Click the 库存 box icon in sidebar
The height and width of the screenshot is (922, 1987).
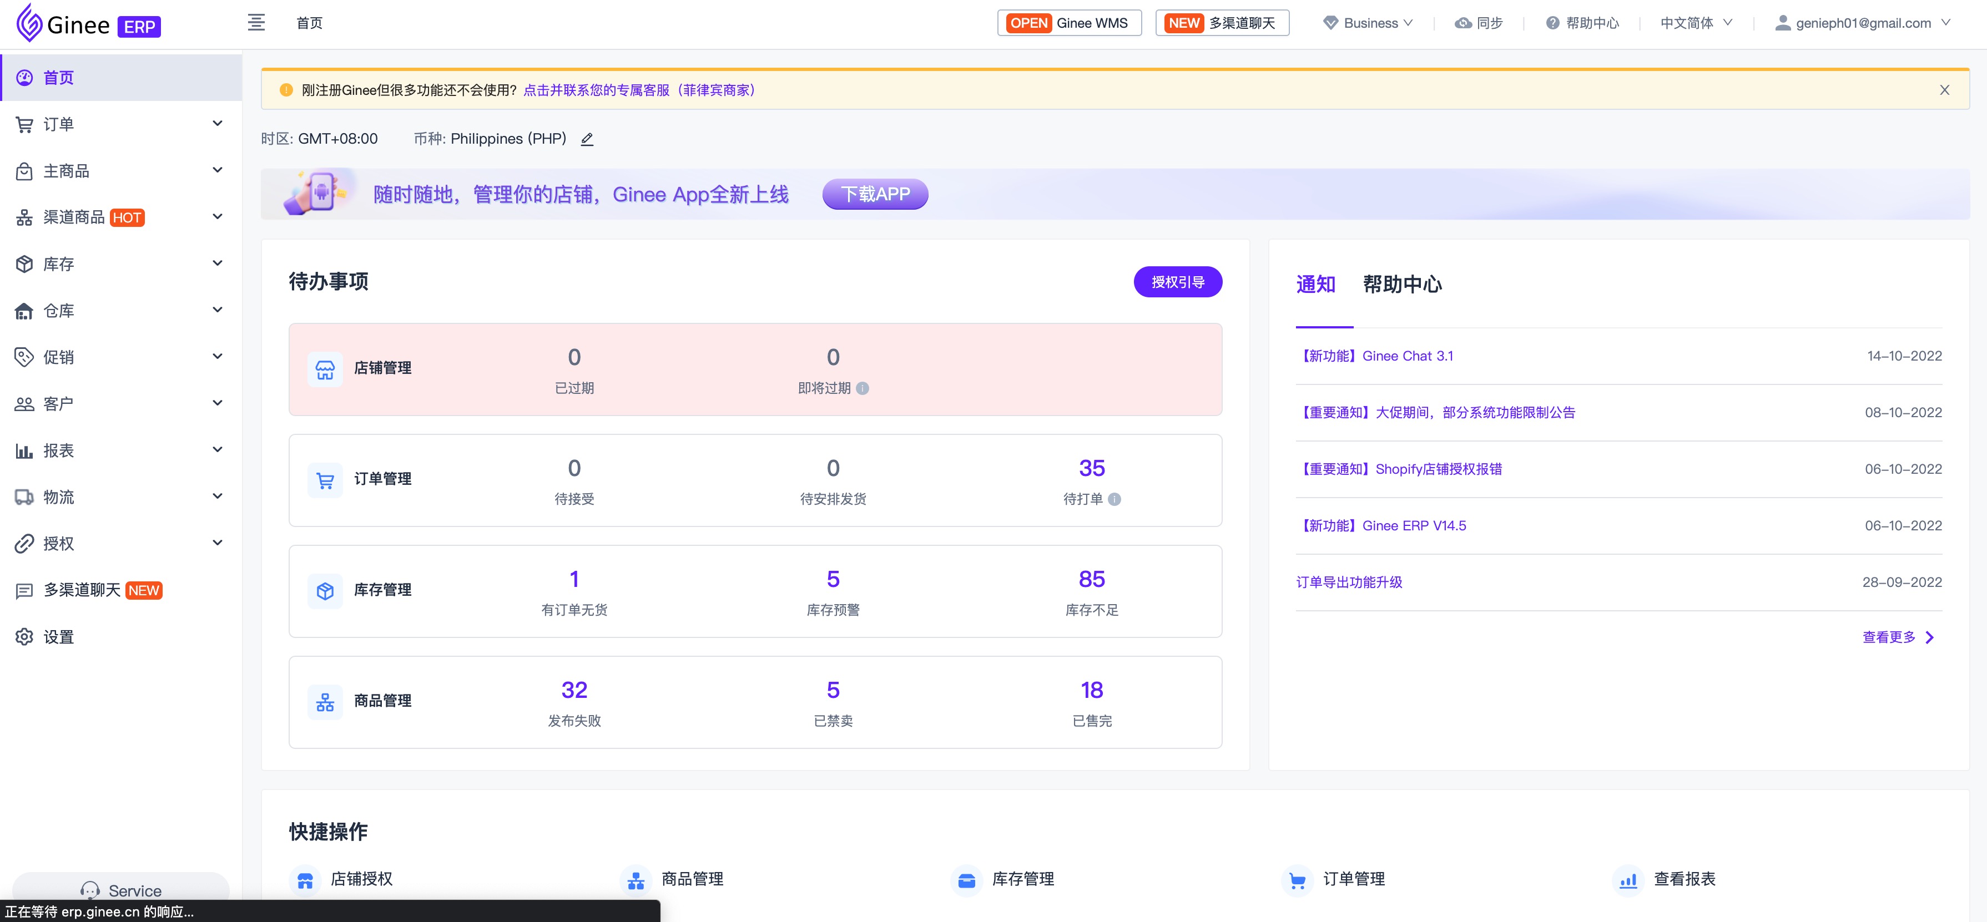pyautogui.click(x=24, y=265)
